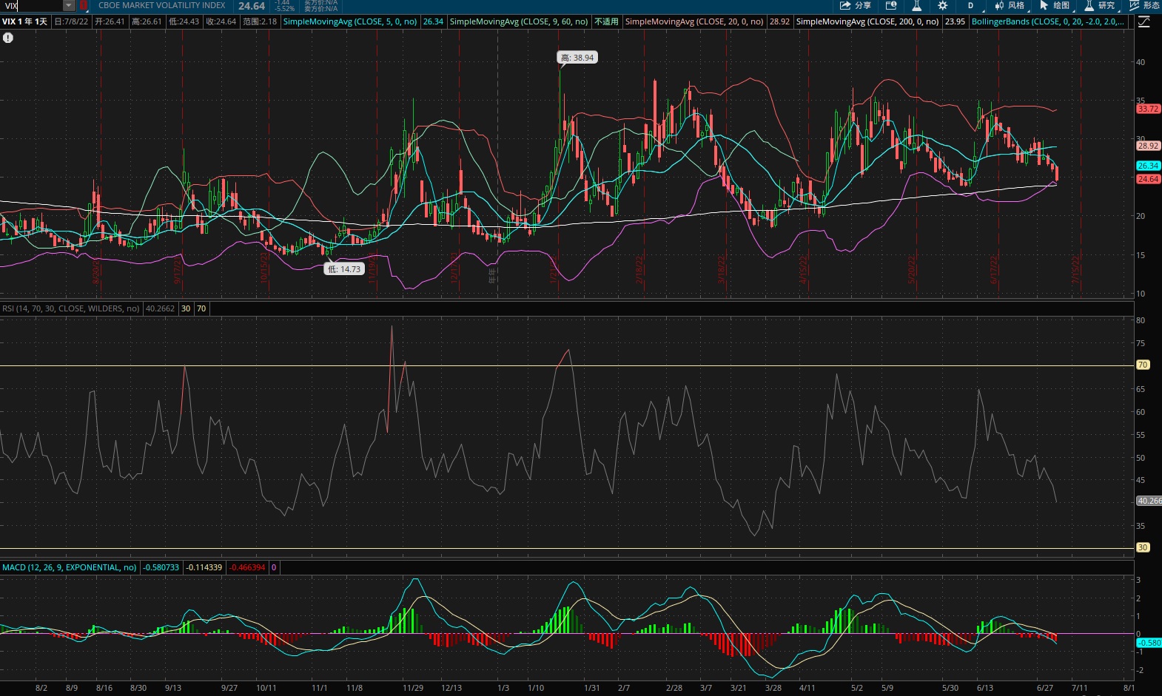Click the RSI 70 overbought level tag
The height and width of the screenshot is (696, 1162).
tap(1143, 365)
